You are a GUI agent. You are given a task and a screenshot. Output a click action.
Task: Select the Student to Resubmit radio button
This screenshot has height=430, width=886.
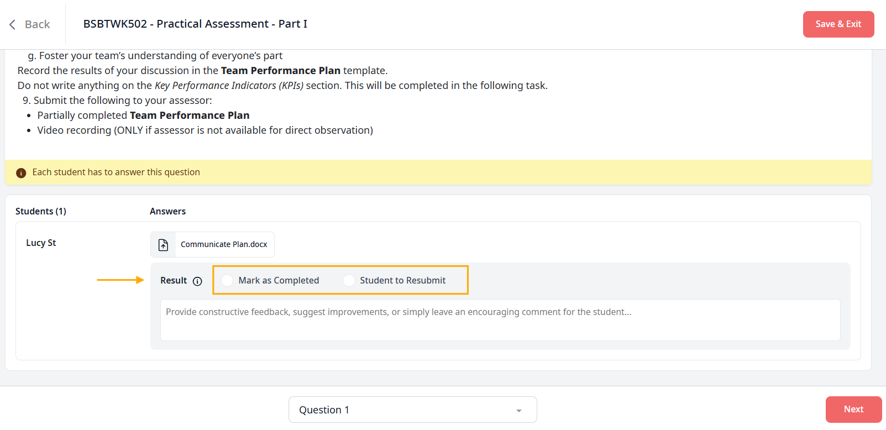click(349, 281)
